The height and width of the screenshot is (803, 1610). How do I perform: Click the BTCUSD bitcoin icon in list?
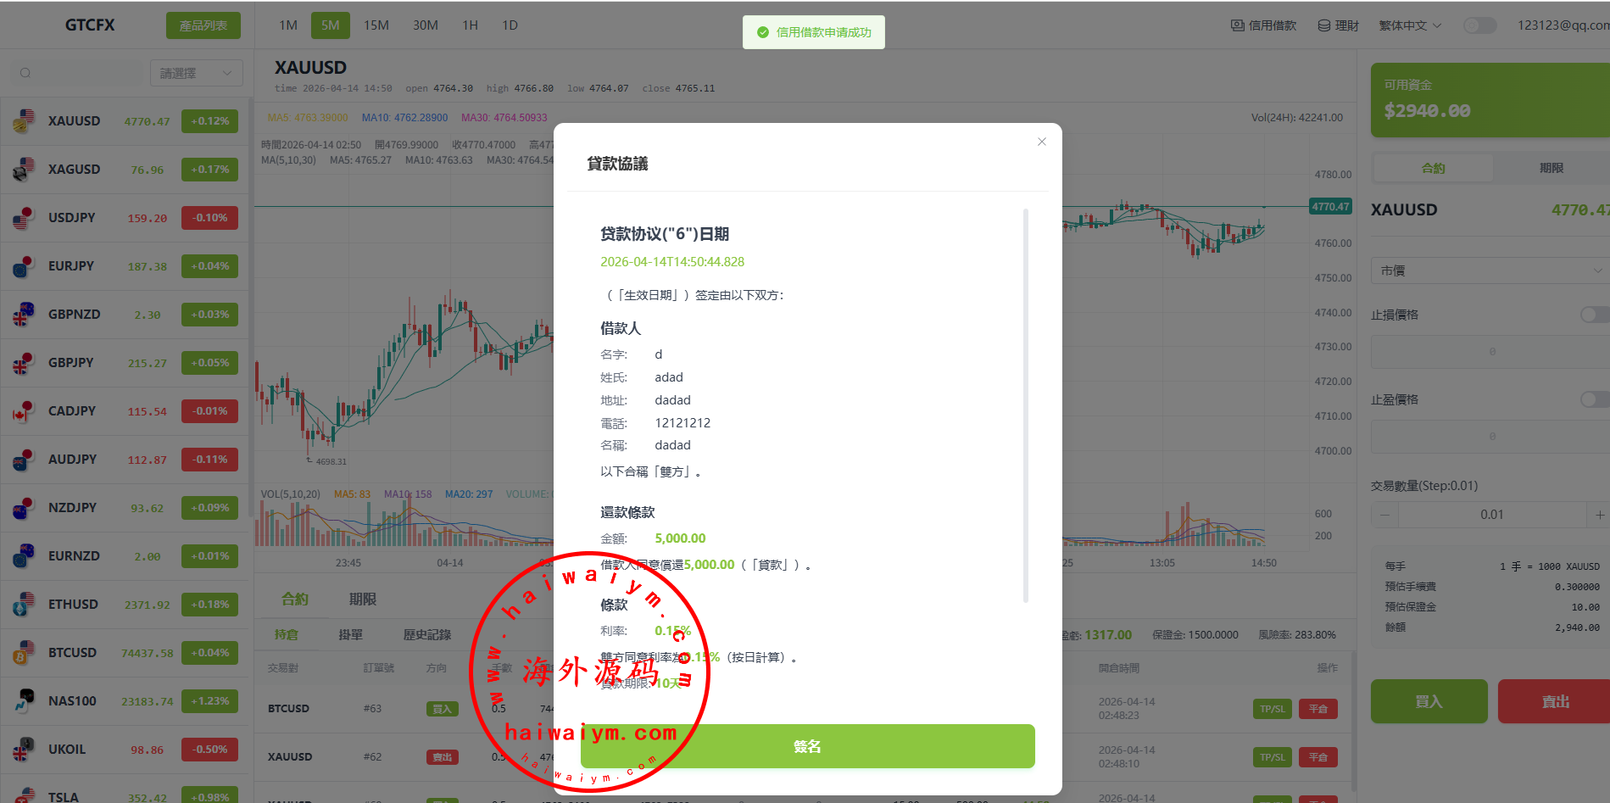coord(24,653)
